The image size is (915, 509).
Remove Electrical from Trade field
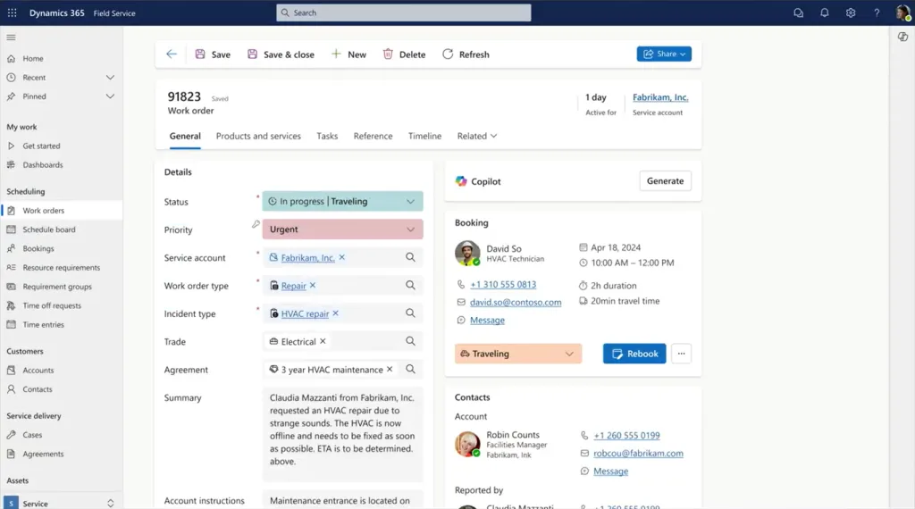click(323, 341)
